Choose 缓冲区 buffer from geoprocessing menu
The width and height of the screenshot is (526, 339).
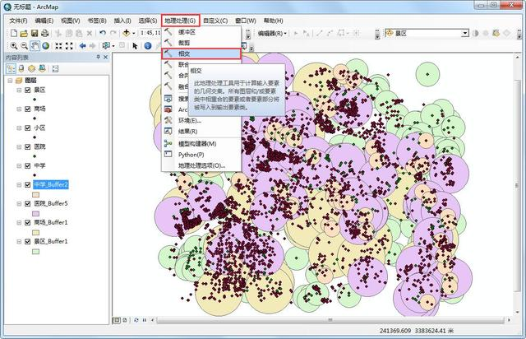201,32
